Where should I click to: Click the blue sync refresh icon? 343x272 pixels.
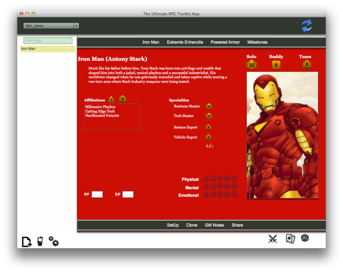[x=307, y=26]
